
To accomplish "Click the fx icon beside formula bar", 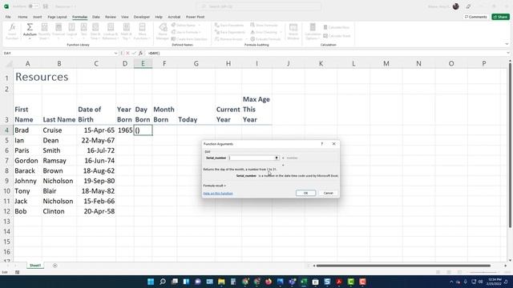I will pos(140,53).
